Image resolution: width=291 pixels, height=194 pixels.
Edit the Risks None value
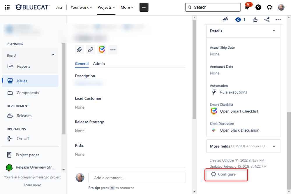(x=80, y=154)
